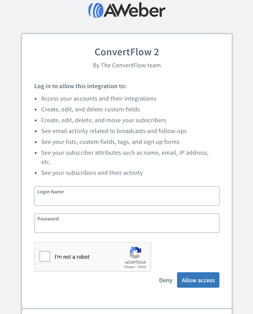Select the See email activity permission line
Screen dimensions: 253x314
114,131
